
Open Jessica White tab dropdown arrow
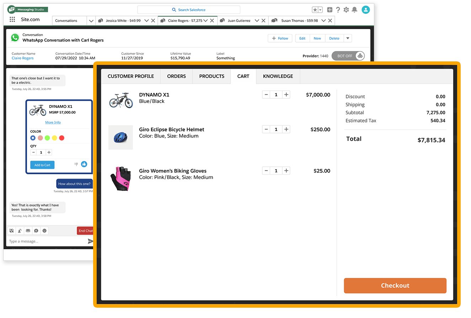point(146,21)
